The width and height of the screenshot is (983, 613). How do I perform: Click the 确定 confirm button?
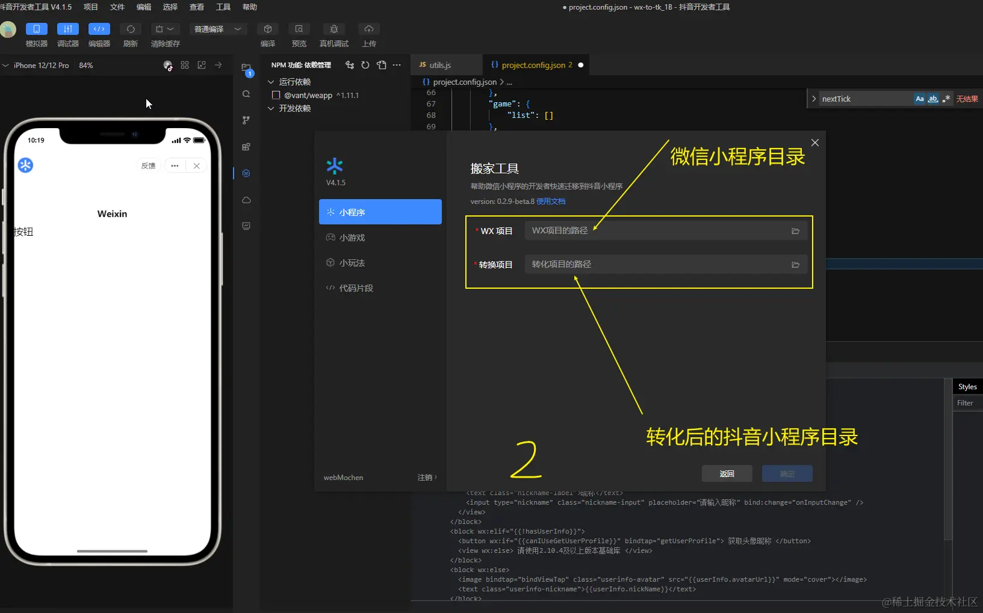pos(787,473)
